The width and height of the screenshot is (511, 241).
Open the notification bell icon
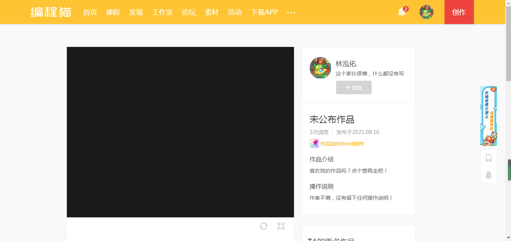(x=402, y=12)
